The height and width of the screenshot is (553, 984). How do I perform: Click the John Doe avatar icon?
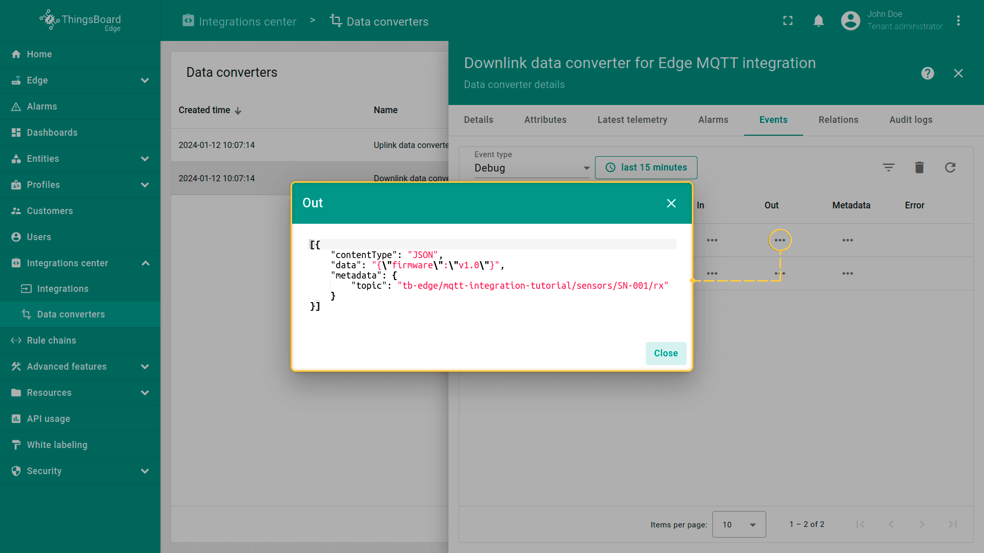850,21
